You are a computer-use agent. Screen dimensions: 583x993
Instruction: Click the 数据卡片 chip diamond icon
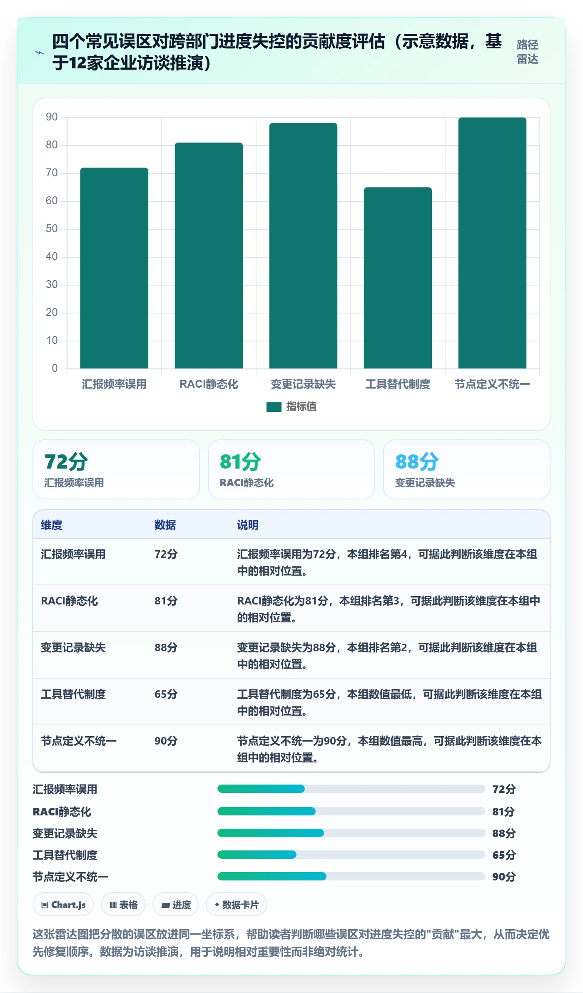click(x=217, y=905)
